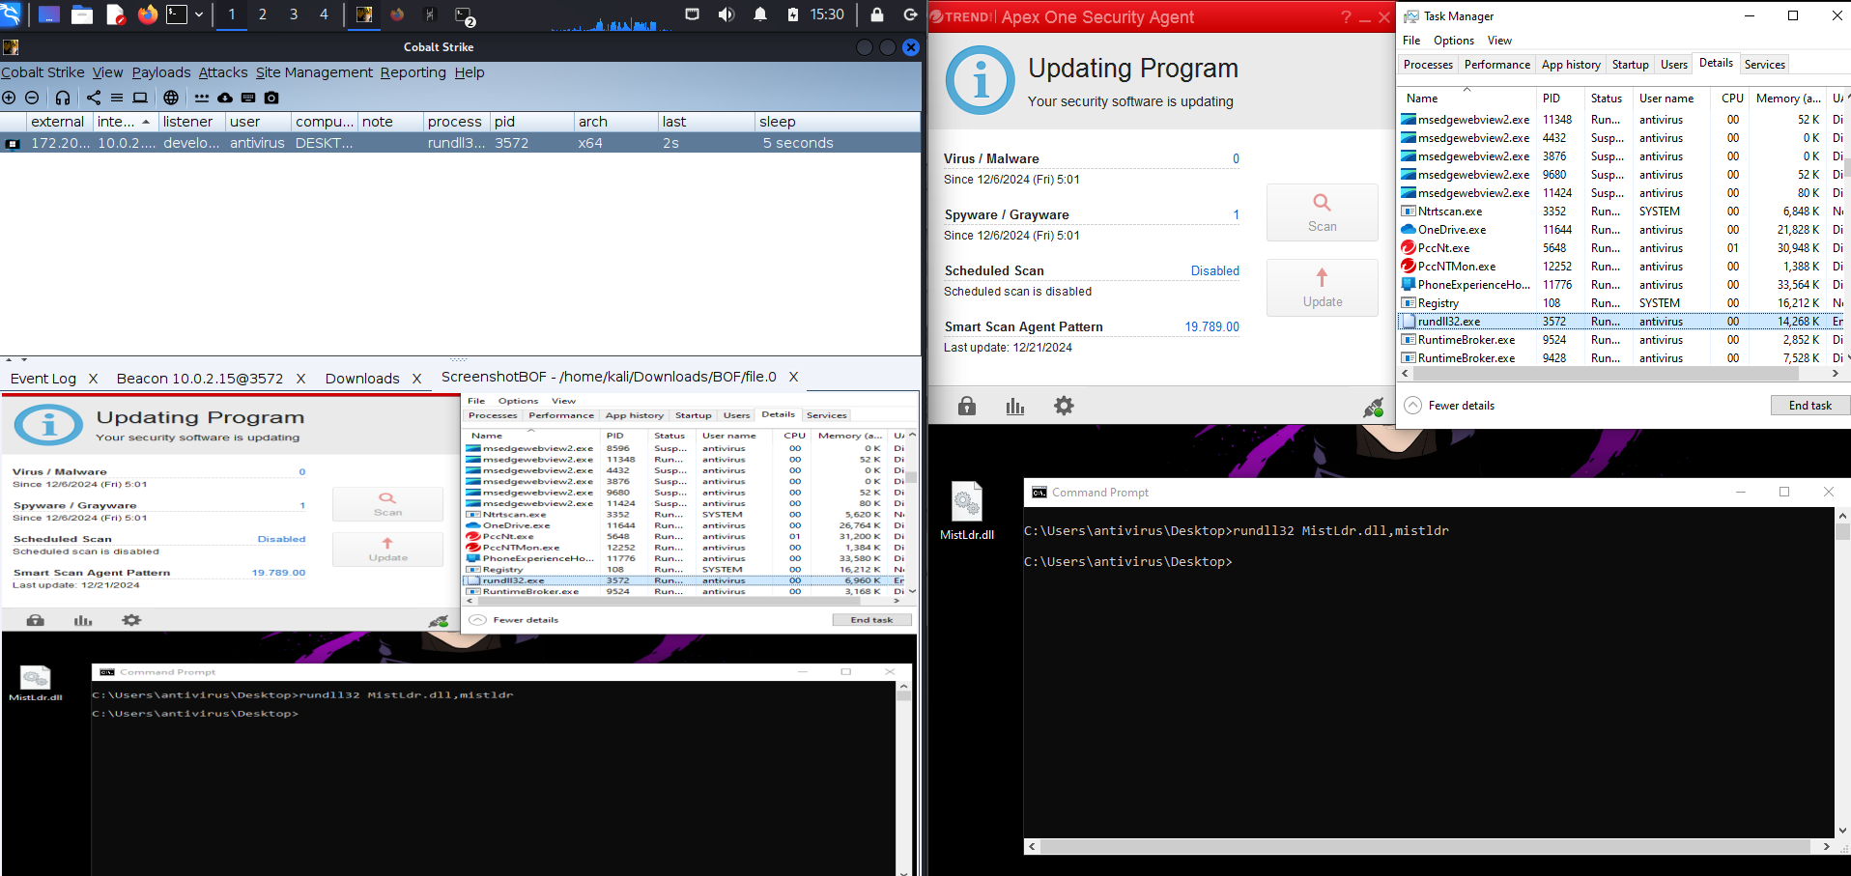Launch terminal emulator from the top panel
This screenshot has height=876, width=1851.
point(177,14)
